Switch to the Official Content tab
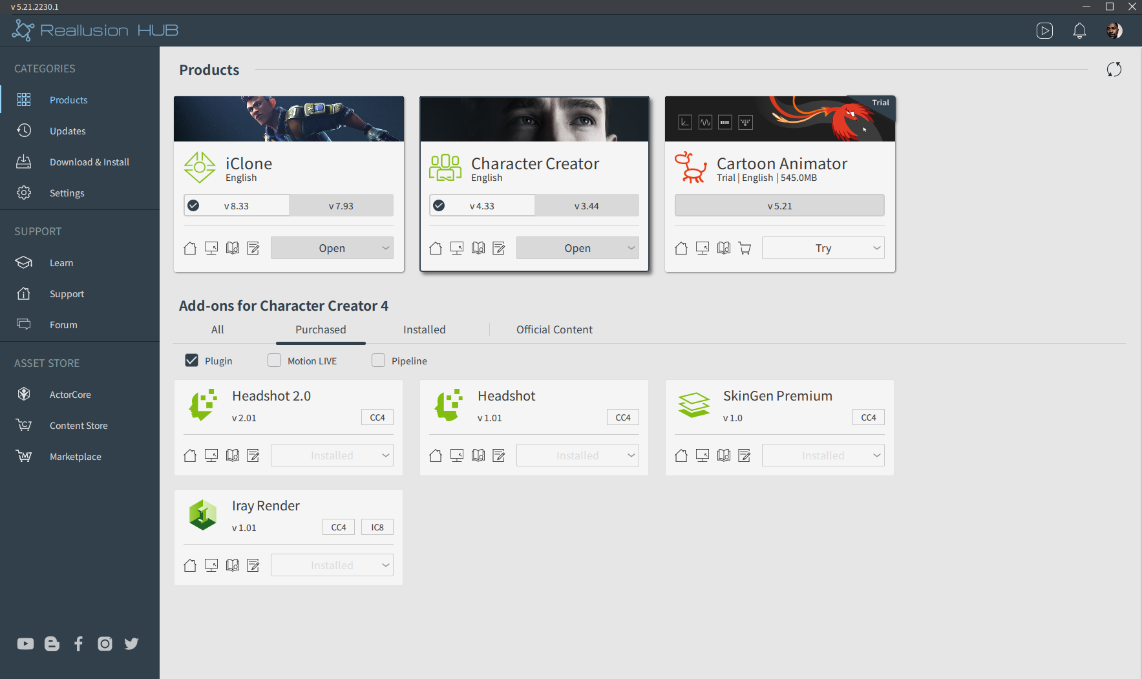Viewport: 1142px width, 679px height. pos(555,329)
